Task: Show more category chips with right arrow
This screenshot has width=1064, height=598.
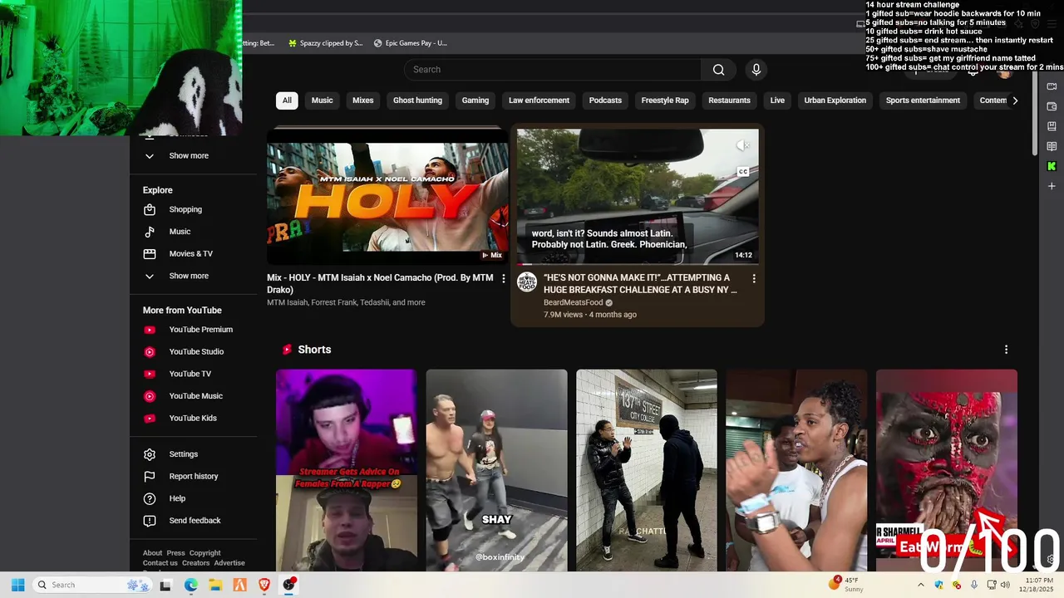Action: click(1015, 100)
